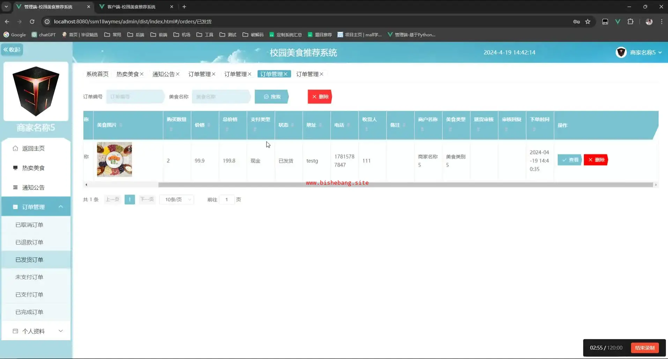Open the password manager key icon
Viewport: 668px width, 359px height.
click(x=577, y=22)
